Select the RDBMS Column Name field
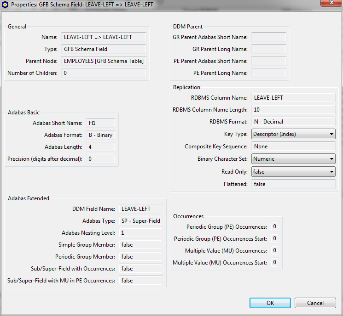 tap(293, 97)
